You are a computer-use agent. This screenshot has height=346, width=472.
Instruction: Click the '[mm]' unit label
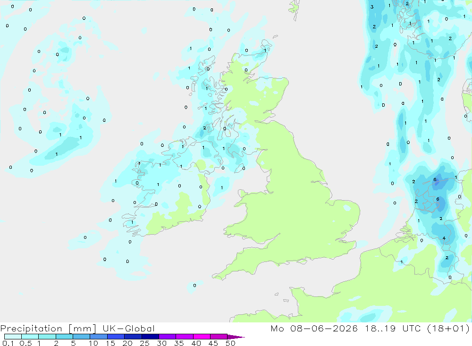82,329
